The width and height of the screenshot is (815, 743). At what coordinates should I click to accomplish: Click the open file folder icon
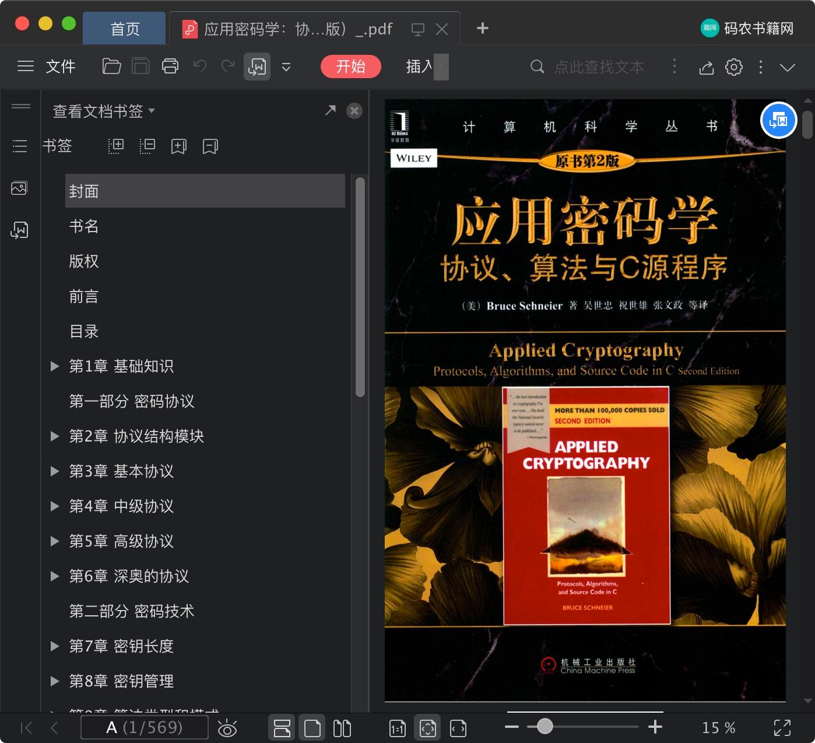click(111, 66)
